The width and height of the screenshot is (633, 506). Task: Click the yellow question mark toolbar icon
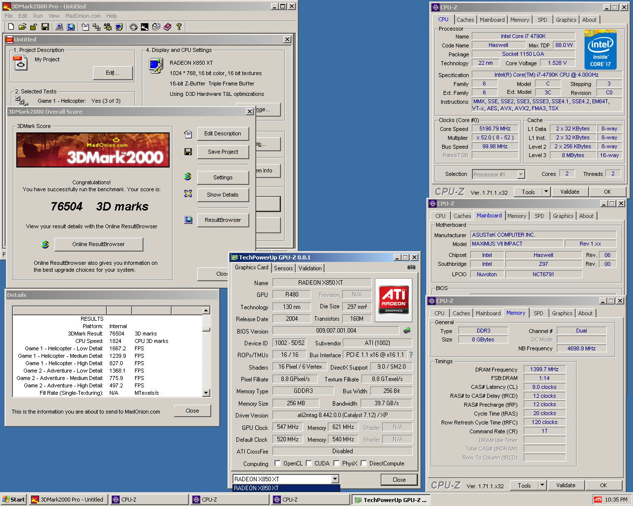pos(179,27)
